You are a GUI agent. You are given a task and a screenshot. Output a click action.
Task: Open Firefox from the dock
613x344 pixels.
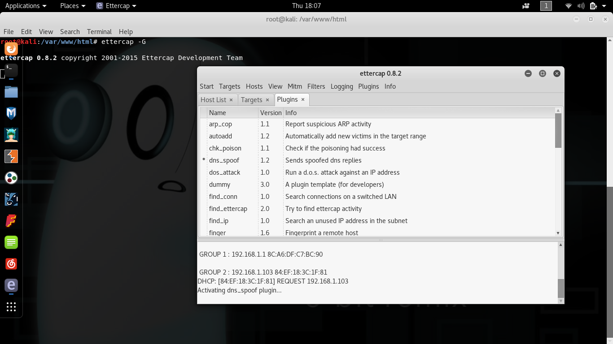(11, 48)
